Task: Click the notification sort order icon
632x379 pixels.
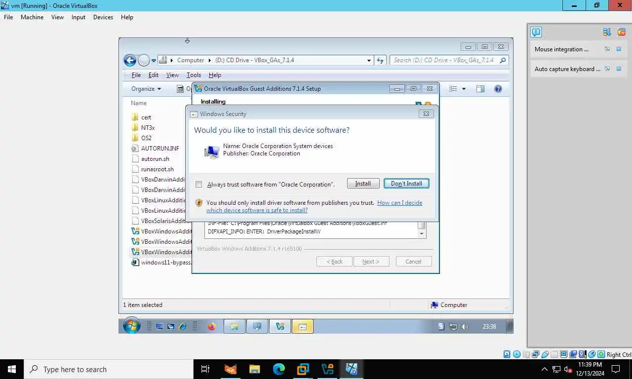Action: [607, 33]
